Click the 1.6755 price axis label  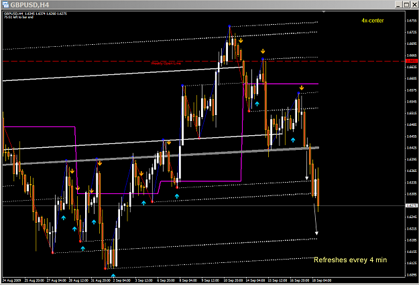click(412, 21)
